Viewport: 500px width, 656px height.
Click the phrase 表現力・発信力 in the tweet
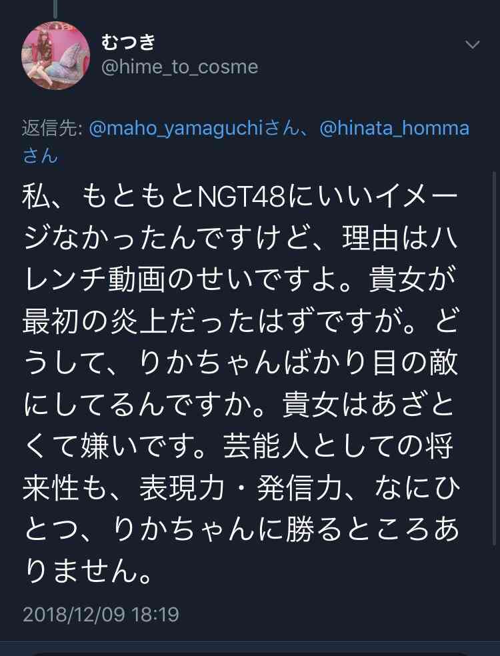[x=240, y=488]
